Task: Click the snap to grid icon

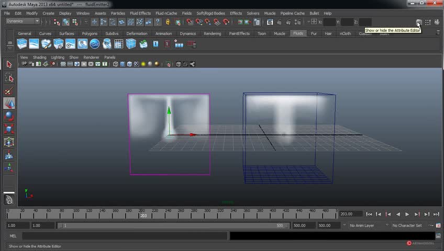Action: (x=190, y=22)
